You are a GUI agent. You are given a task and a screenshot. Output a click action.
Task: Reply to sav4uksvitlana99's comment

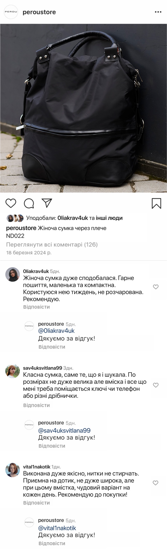[36, 405]
